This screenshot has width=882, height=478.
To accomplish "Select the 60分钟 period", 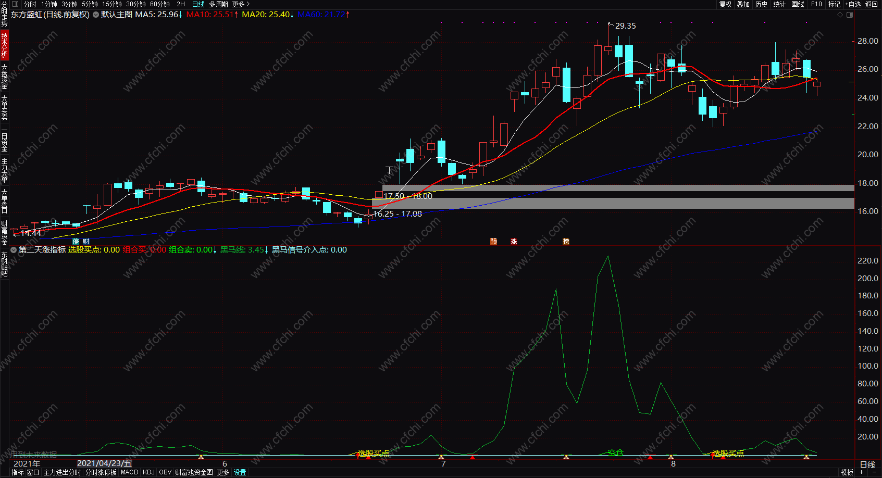I will [160, 4].
